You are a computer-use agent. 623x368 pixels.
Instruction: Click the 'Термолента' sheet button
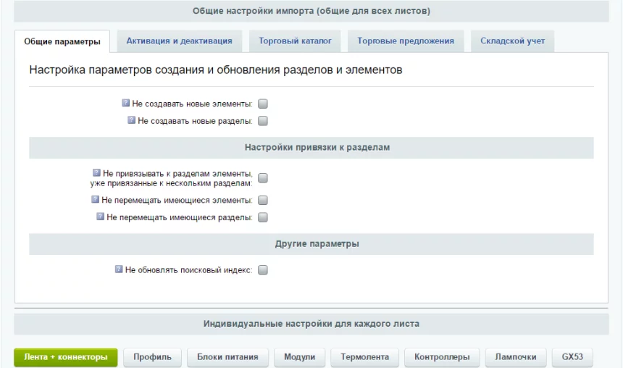pos(365,357)
